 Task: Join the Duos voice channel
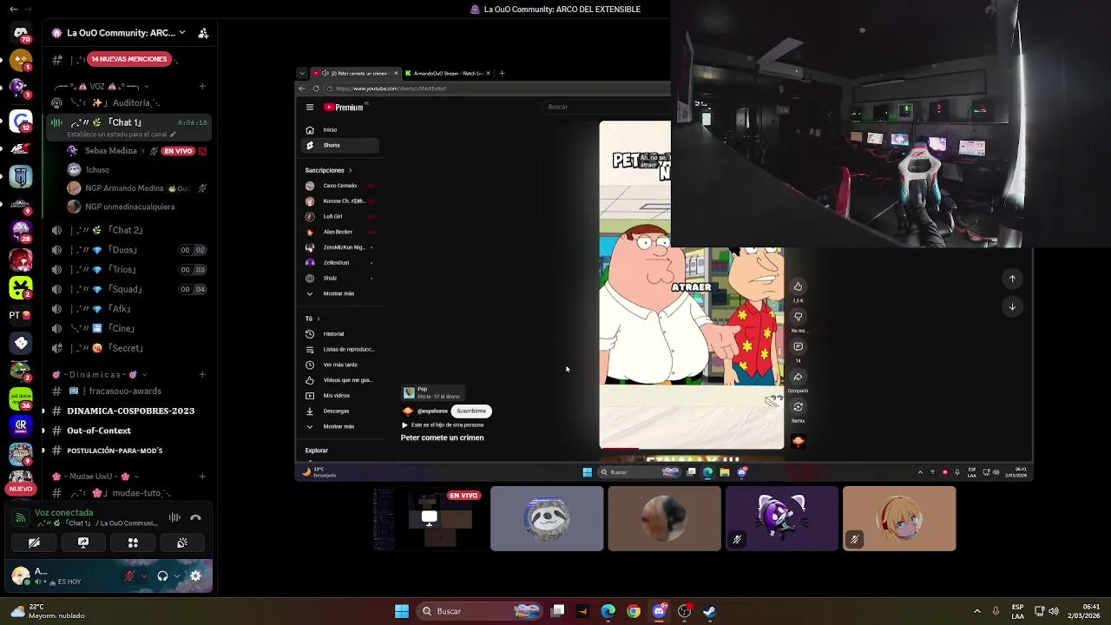point(130,250)
